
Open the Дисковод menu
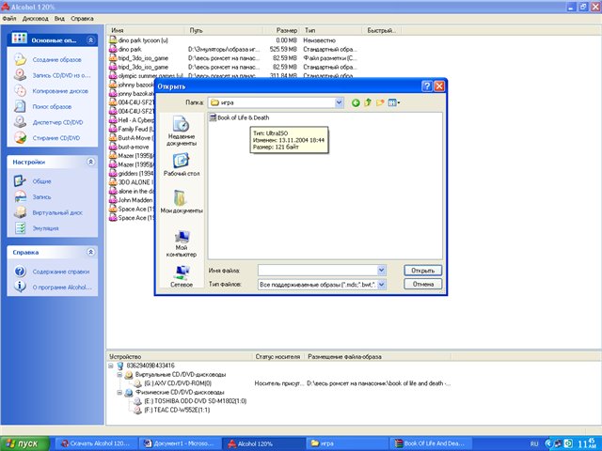(x=38, y=18)
